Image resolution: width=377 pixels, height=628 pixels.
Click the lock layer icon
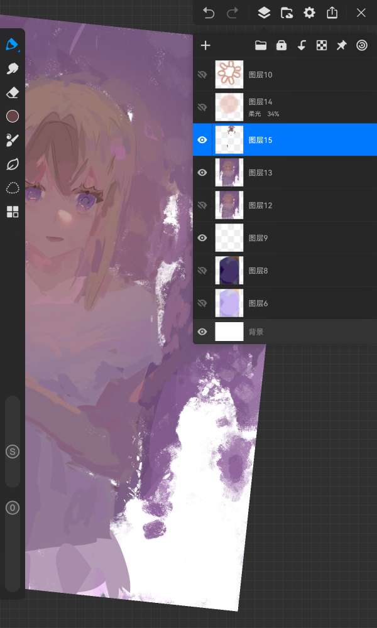pyautogui.click(x=281, y=45)
